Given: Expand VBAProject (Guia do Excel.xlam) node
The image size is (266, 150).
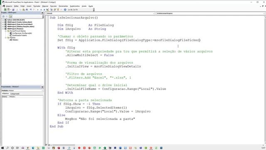Looking at the screenshot, I should [x=3, y=24].
